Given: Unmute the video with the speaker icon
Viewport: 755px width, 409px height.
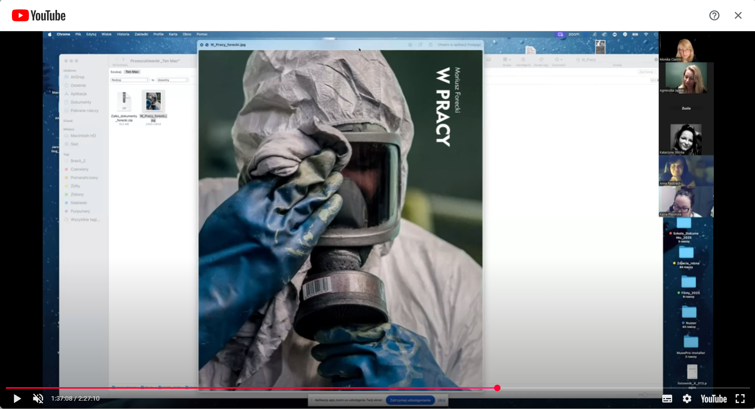Looking at the screenshot, I should tap(38, 399).
